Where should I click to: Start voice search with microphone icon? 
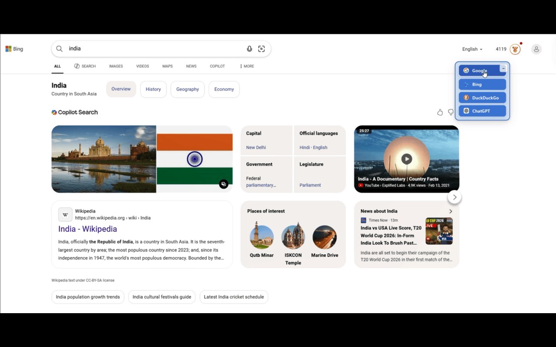tap(249, 49)
